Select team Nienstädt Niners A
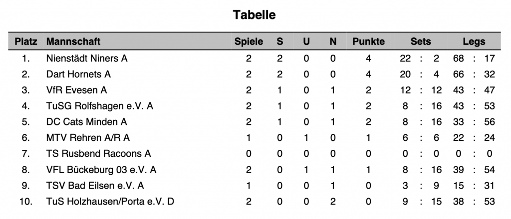Viewport: 511px width, 219px height. tap(87, 58)
